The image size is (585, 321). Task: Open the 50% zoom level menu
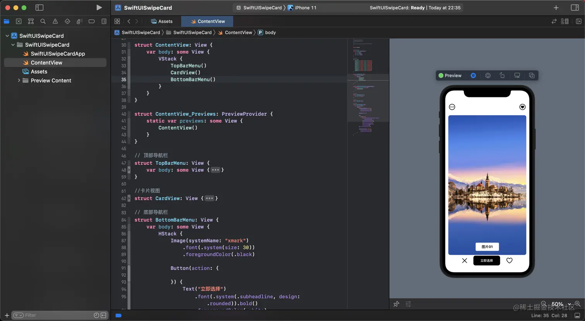[x=561, y=304]
